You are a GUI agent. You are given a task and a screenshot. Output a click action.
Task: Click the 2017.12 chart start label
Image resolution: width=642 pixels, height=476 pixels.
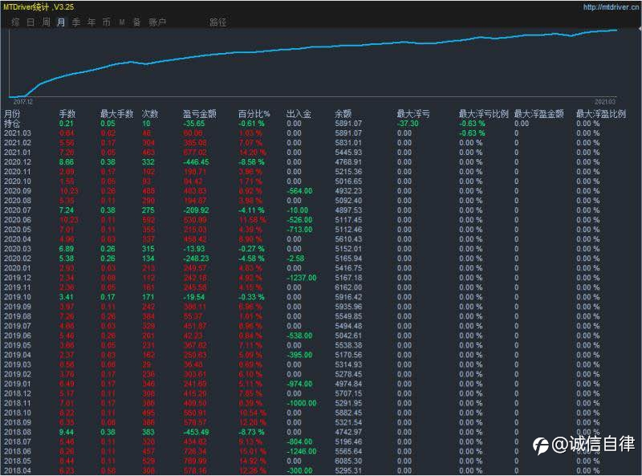(23, 102)
